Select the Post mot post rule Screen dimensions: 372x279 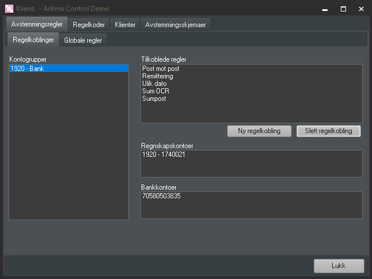[161, 69]
